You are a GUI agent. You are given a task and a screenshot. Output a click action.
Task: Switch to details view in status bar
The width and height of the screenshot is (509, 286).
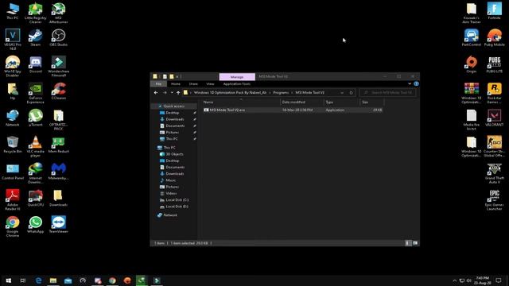pyautogui.click(x=408, y=243)
